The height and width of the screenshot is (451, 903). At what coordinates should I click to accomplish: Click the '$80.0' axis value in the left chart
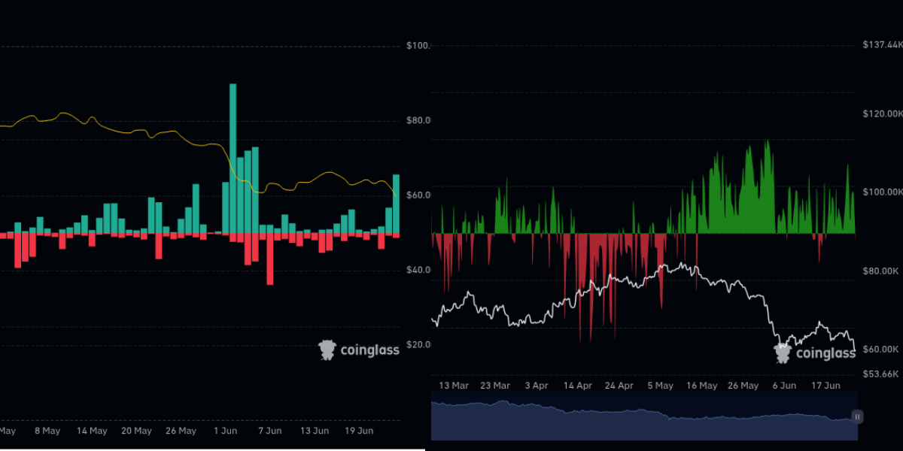point(418,120)
